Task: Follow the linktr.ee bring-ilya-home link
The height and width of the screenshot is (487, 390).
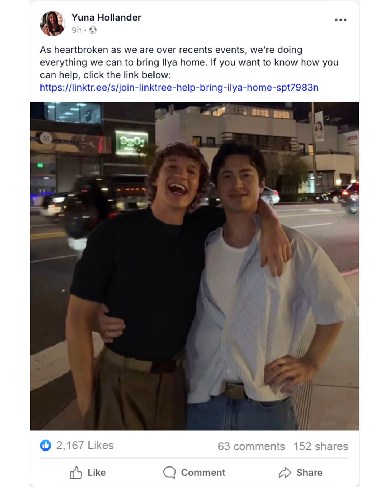Action: click(x=179, y=88)
